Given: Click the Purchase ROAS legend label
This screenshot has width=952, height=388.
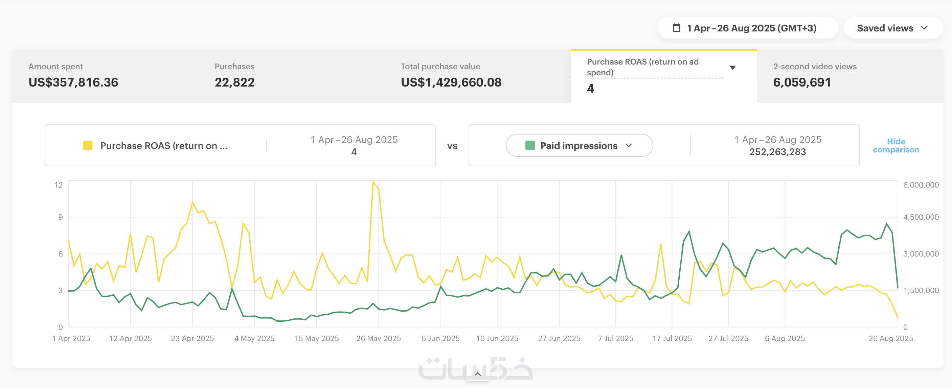Looking at the screenshot, I should point(164,146).
